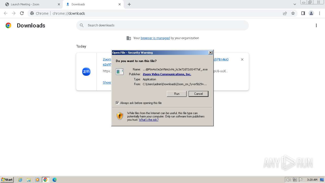This screenshot has width=325, height=183.
Task: Remove the Zoom download from list
Action: [x=242, y=59]
